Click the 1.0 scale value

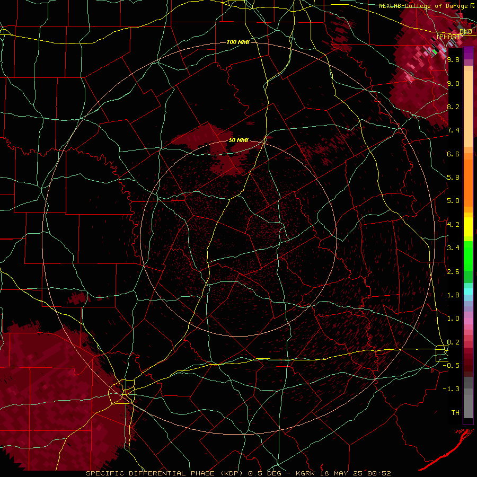point(453,319)
